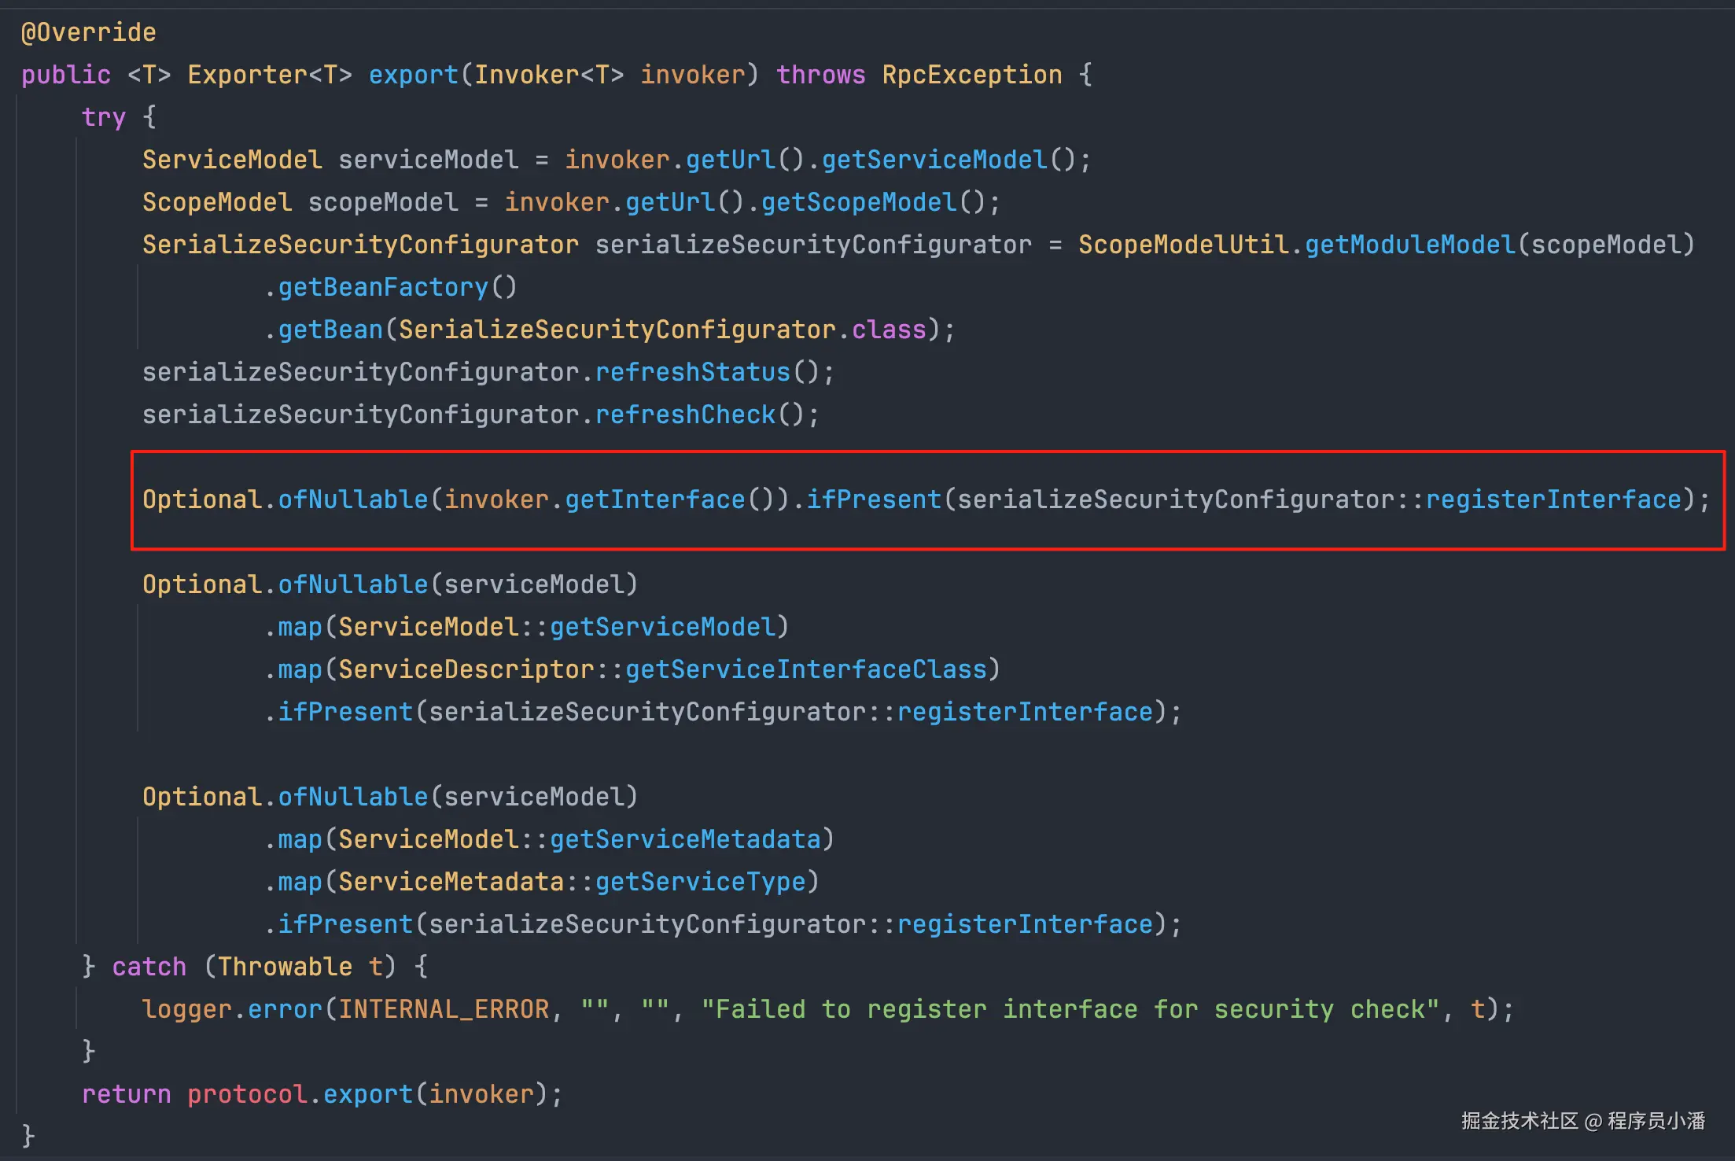Screen dimensions: 1735x1161
Task: Click getModuleModel method call
Action: click(x=1411, y=245)
